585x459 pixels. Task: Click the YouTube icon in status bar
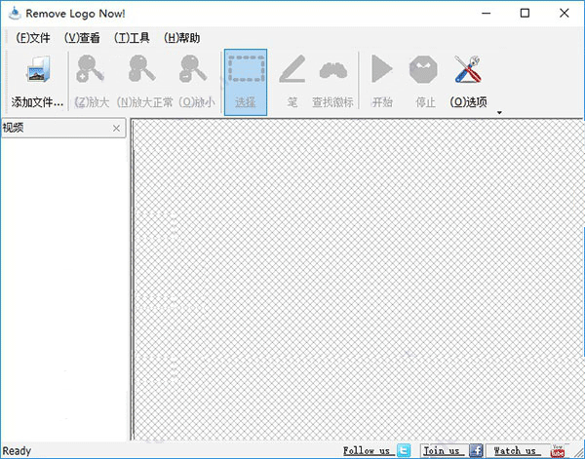tap(558, 451)
